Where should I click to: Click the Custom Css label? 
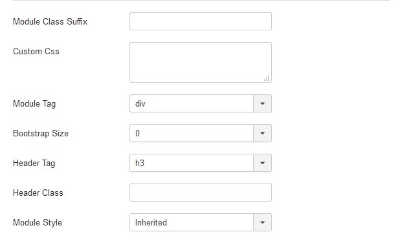36,51
